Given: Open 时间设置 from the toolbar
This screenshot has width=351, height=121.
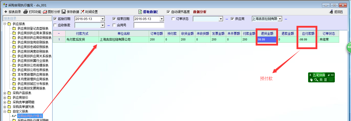Looking at the screenshot, I should point(82,12).
